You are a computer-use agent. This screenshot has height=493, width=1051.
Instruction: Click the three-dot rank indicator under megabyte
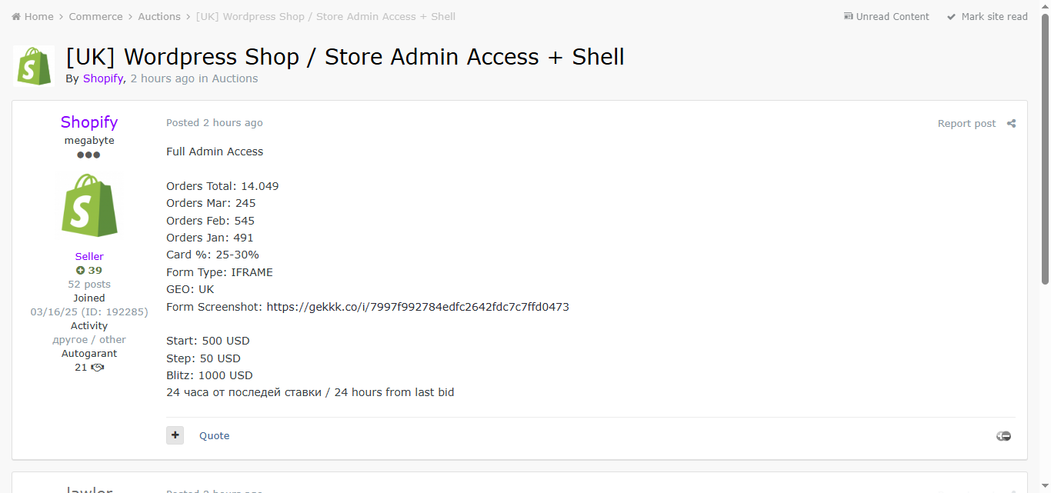click(x=88, y=155)
